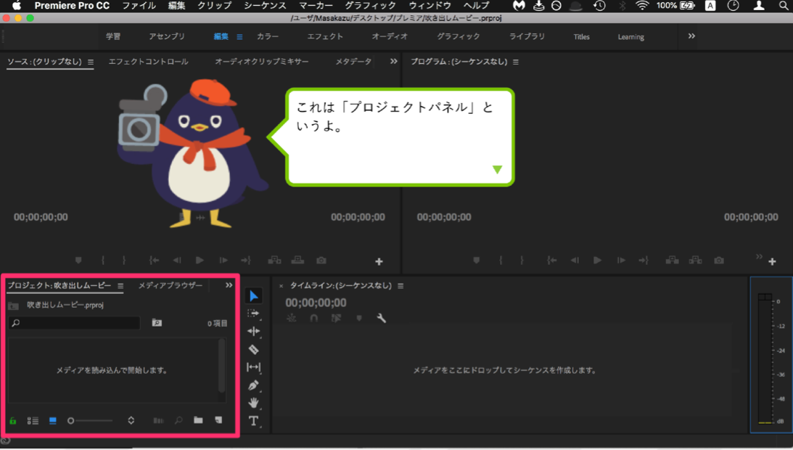This screenshot has width=793, height=450.
Task: Open the ファイル menu
Action: (139, 6)
